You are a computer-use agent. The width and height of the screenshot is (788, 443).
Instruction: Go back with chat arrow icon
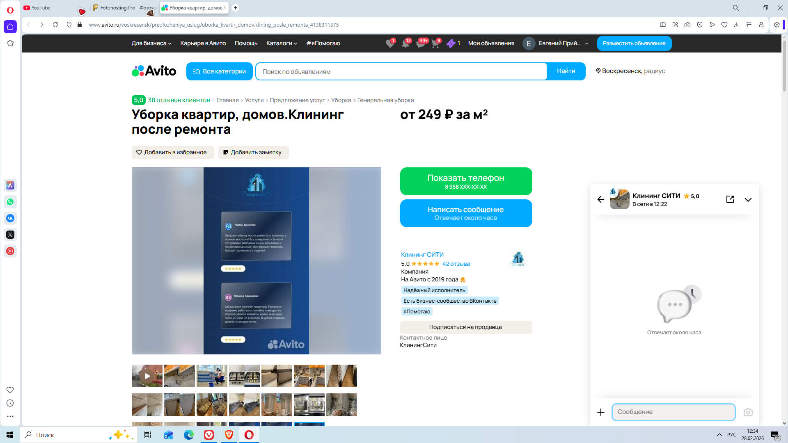pos(600,199)
